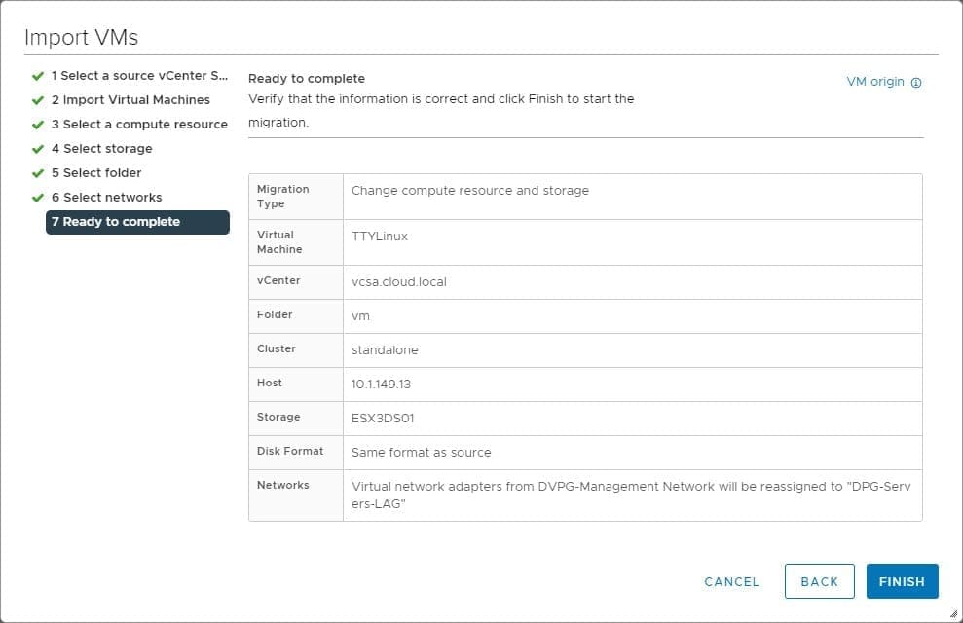Click the BACK button
963x623 pixels.
pyautogui.click(x=819, y=581)
